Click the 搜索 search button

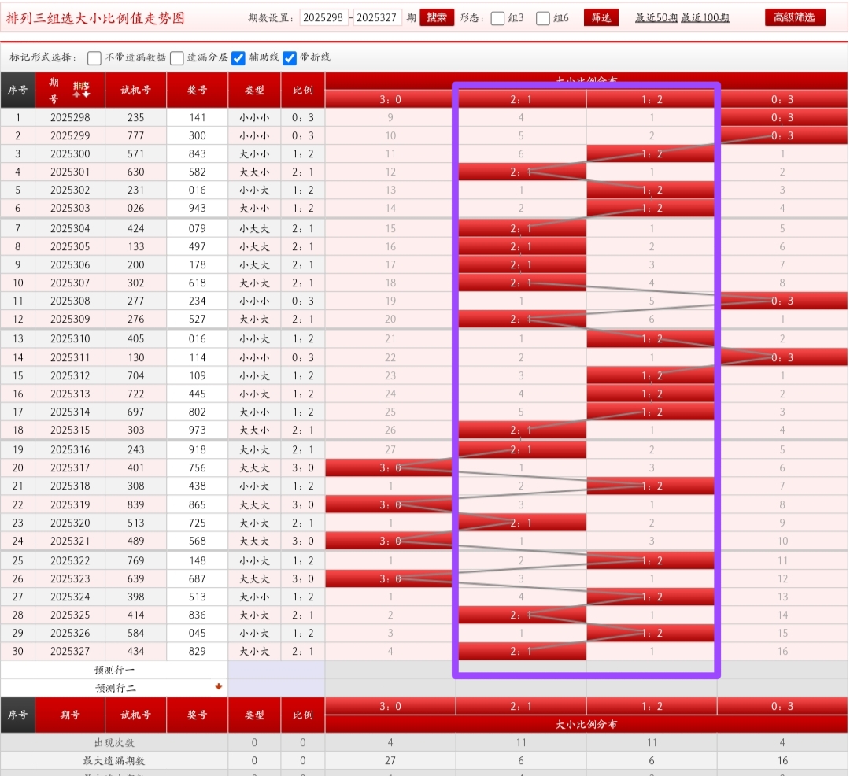(437, 17)
